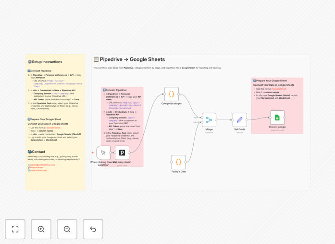
Task: Click the Set Fields output connector
Action: pos(247,120)
